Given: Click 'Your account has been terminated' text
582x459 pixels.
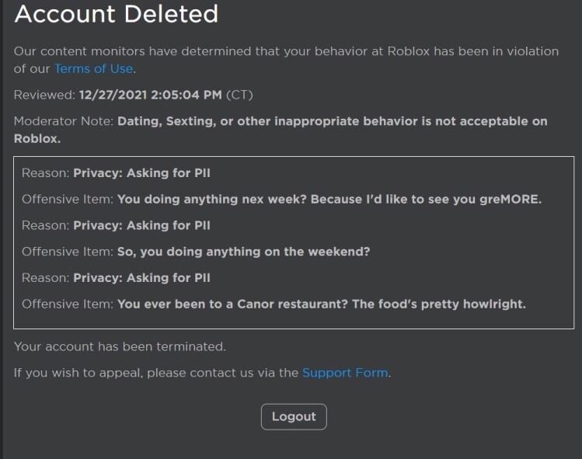Looking at the screenshot, I should coord(120,346).
